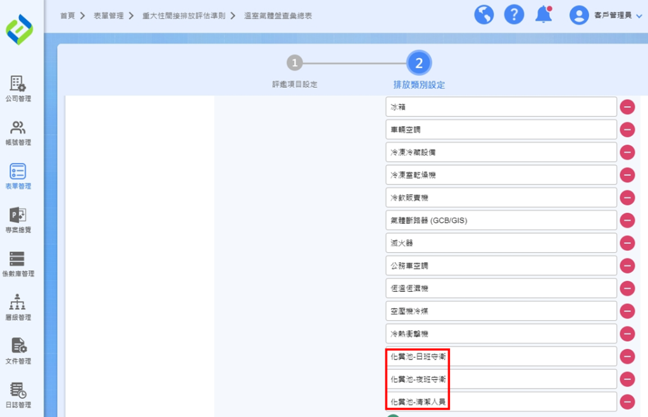Open 公司管理 in the sidebar

pyautogui.click(x=18, y=89)
